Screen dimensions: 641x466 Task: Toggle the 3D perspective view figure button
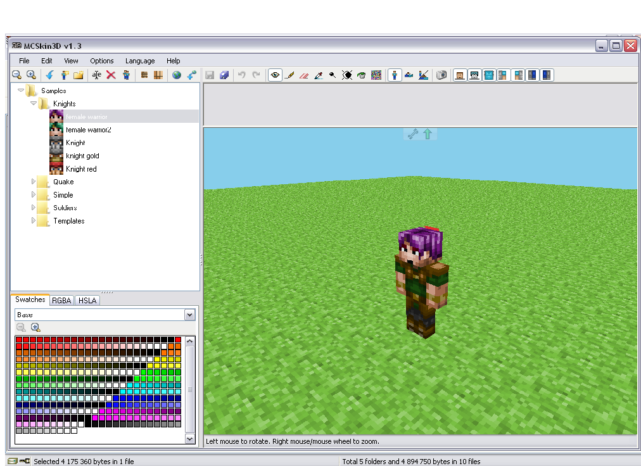[395, 75]
